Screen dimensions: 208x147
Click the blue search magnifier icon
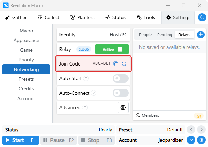tap(202, 17)
